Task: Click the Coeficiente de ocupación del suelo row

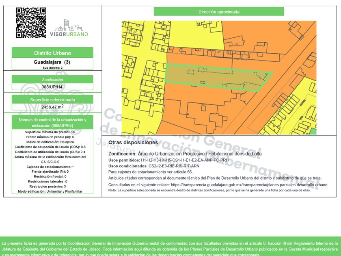Action: click(50, 147)
